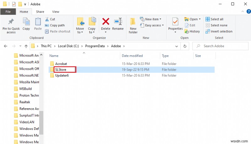Select SunplusIT folder in navigation pane

coord(27,115)
